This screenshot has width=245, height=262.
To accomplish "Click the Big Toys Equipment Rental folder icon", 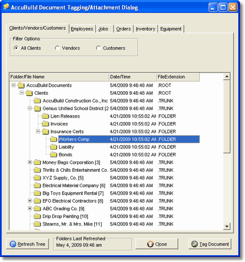I will point(37,194).
